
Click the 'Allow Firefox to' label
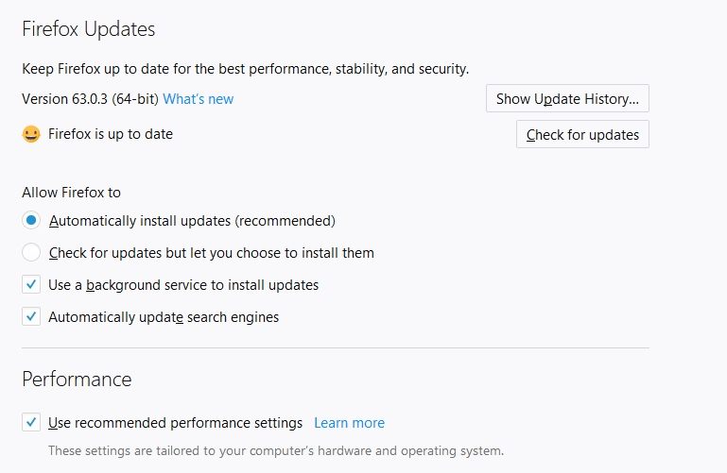click(71, 193)
